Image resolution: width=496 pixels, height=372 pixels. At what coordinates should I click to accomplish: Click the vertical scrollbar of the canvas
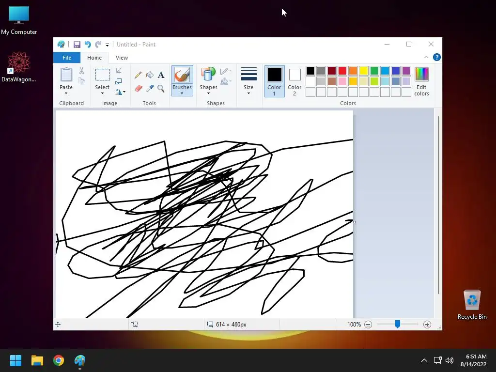(438, 205)
